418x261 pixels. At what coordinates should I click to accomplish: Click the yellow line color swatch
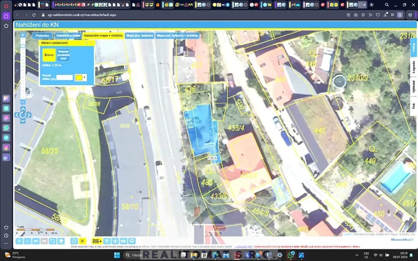pos(78,77)
